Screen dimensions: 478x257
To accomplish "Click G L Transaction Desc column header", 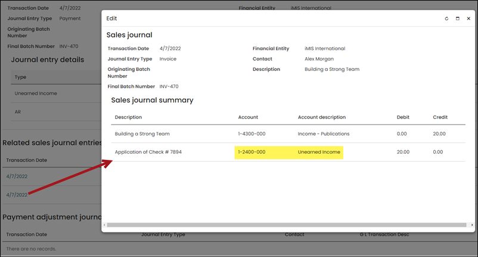I will click(x=384, y=234).
